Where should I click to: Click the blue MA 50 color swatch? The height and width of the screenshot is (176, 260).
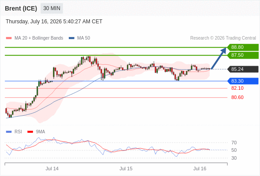(72, 38)
